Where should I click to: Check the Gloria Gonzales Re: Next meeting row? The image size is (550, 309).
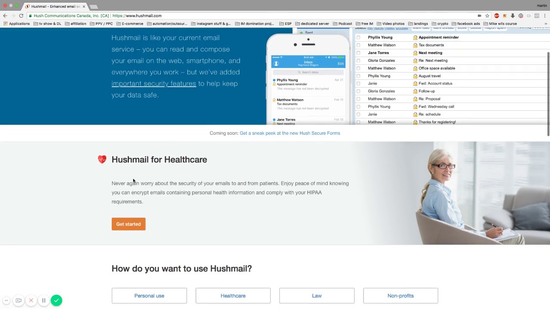tap(358, 61)
